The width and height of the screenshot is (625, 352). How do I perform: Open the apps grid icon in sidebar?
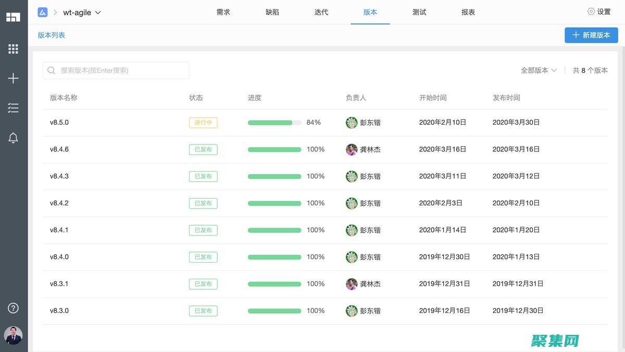click(x=14, y=49)
